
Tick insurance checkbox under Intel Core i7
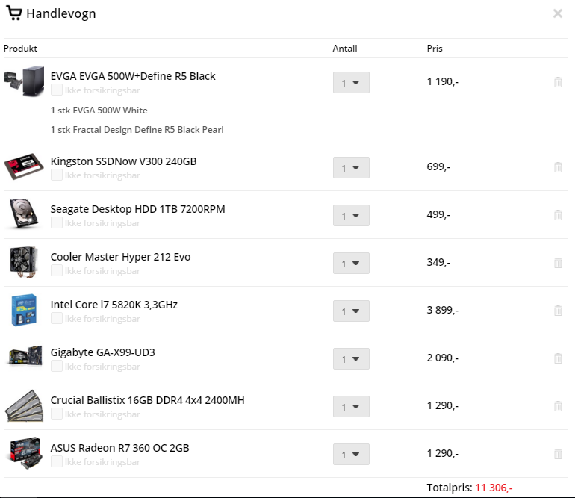[x=57, y=318]
